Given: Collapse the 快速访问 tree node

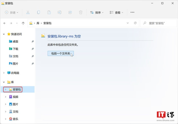Looking at the screenshot, I should [4, 34].
